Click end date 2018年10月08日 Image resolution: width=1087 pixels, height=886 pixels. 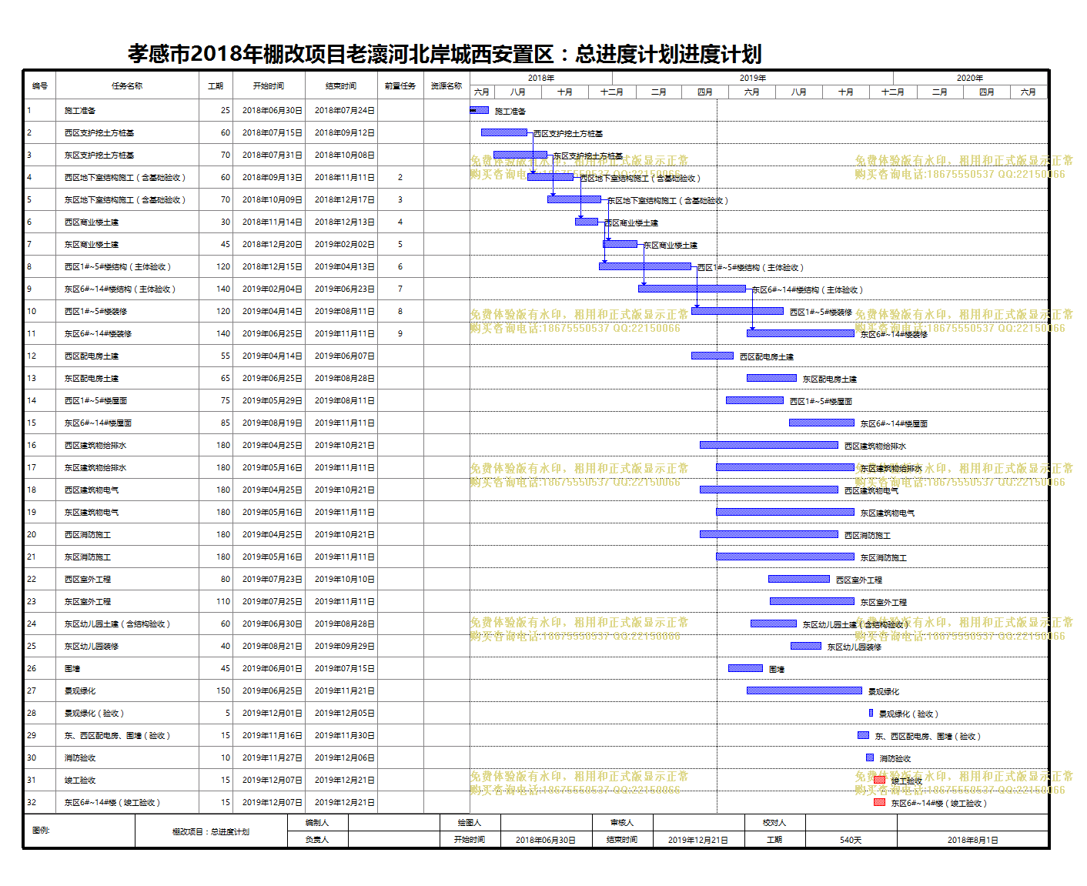(345, 155)
